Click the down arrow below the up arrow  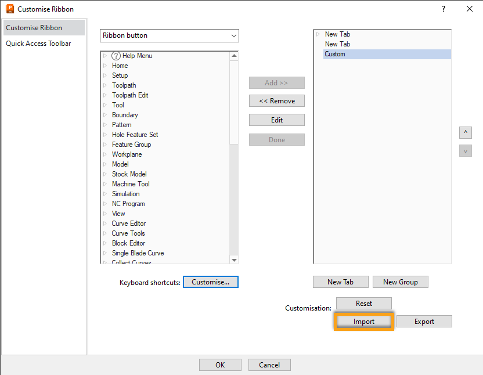pyautogui.click(x=465, y=150)
